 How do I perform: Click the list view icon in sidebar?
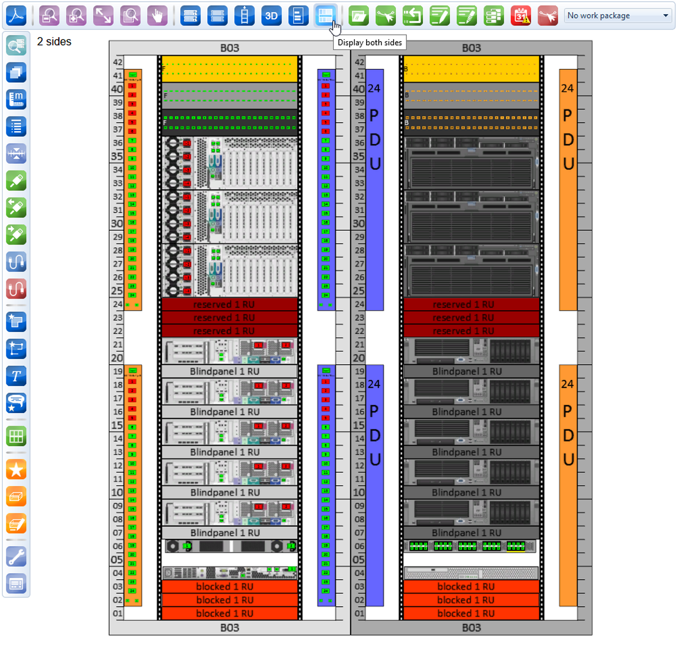(16, 127)
